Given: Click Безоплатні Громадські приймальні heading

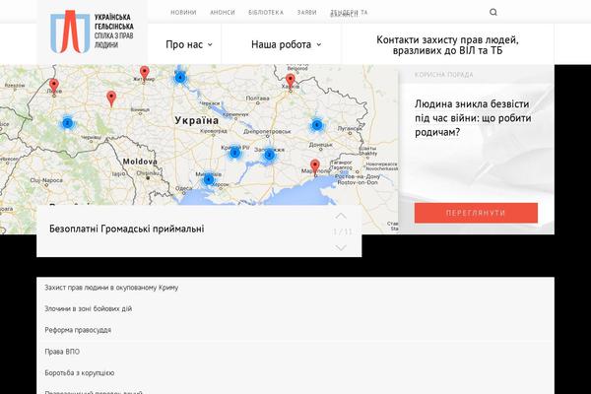Looking at the screenshot, I should point(127,229).
